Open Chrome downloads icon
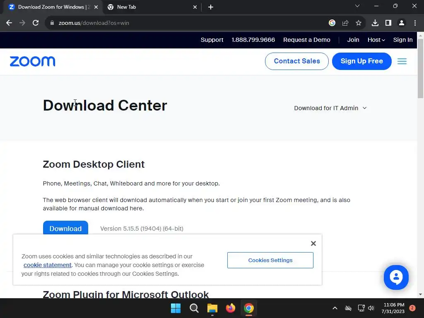 [375, 23]
